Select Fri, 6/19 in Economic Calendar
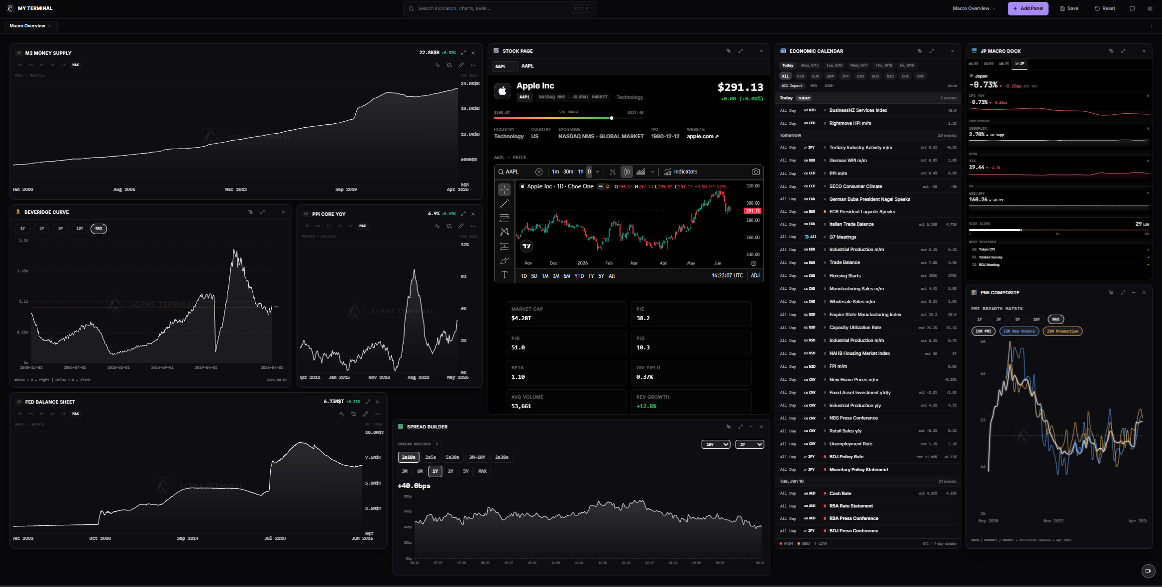Viewport: 1162px width, 587px height. 906,65
